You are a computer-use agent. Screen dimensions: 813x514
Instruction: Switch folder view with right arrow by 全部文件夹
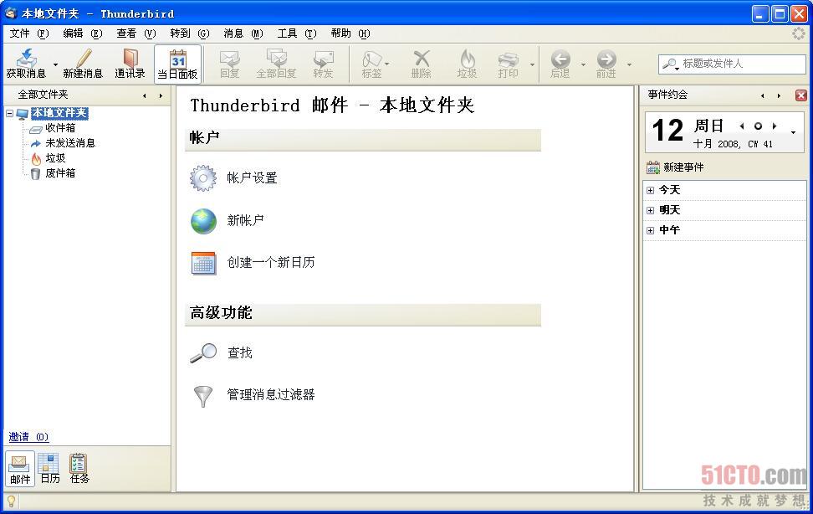pyautogui.click(x=161, y=95)
